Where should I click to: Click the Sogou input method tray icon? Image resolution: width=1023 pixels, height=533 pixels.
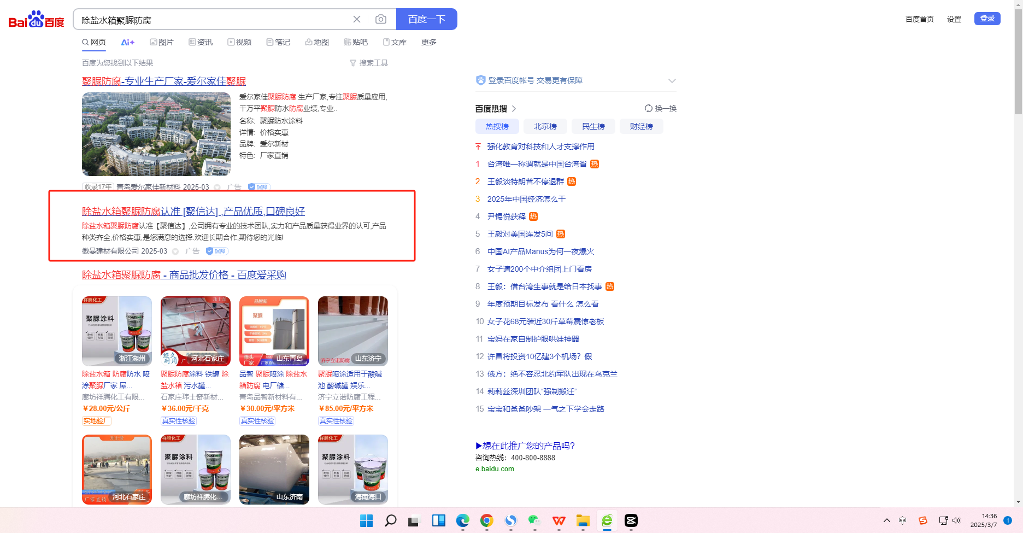click(922, 520)
